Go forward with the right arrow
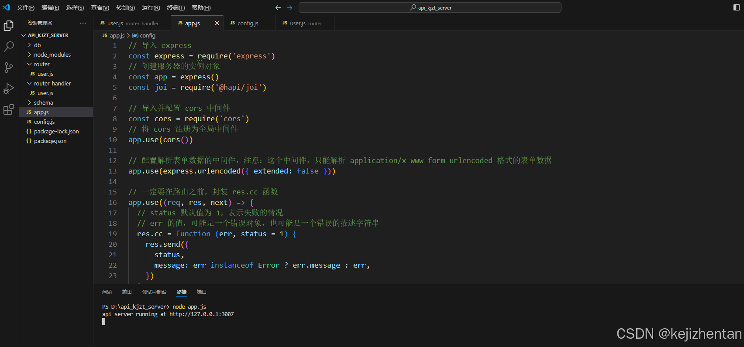The image size is (744, 347). [289, 7]
